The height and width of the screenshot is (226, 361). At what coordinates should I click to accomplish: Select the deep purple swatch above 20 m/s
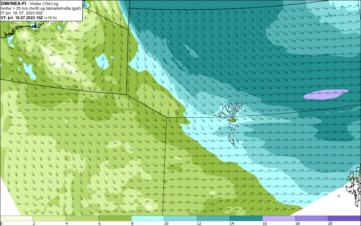(x=344, y=218)
